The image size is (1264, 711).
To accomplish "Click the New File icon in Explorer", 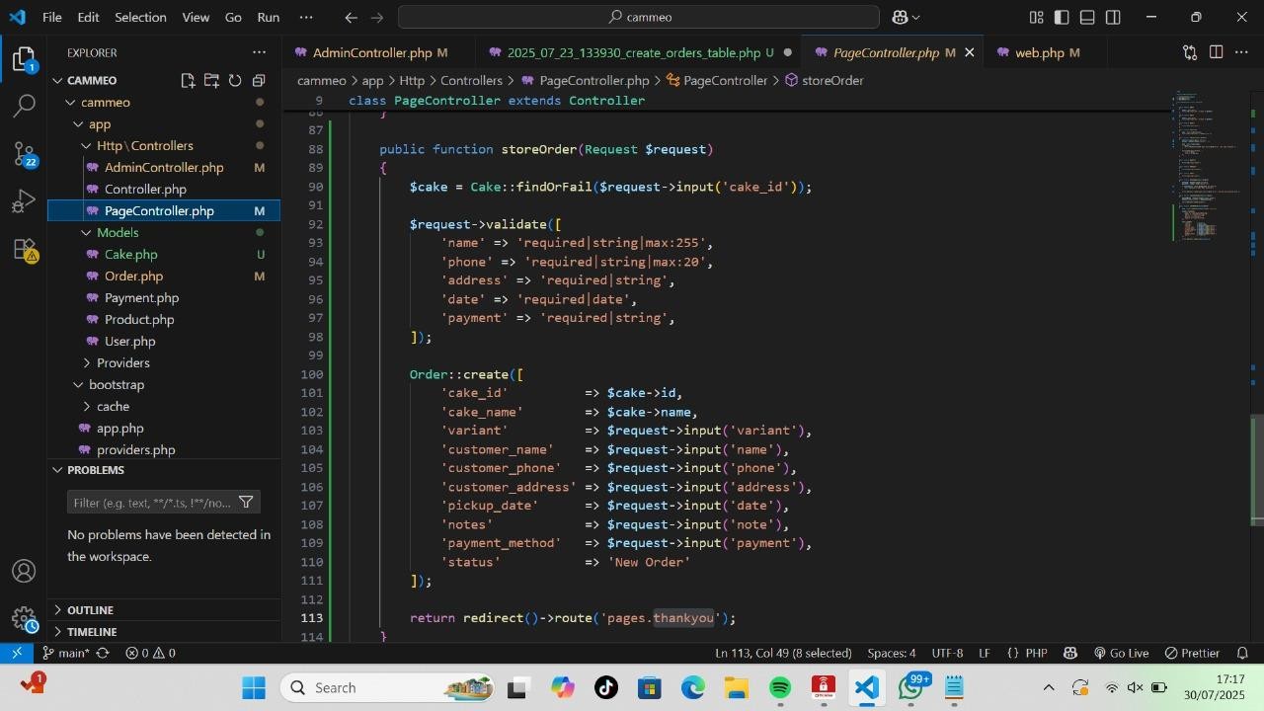I will (188, 81).
